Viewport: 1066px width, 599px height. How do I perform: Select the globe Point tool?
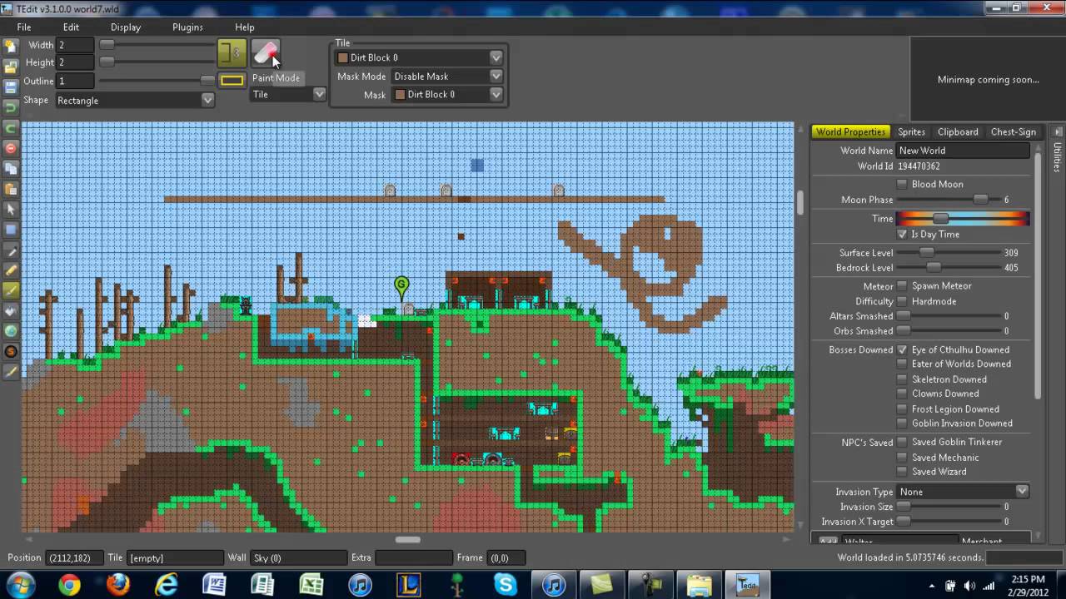pyautogui.click(x=11, y=331)
